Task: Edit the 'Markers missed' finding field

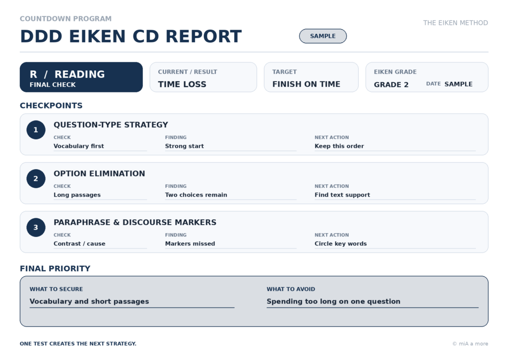Action: pyautogui.click(x=231, y=244)
